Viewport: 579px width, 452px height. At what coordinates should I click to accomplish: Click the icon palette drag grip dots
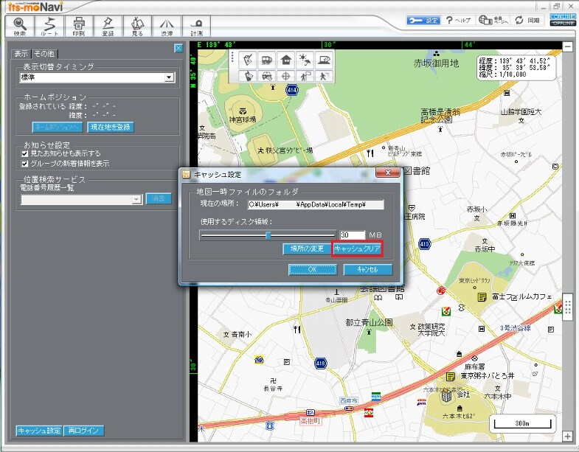coord(232,58)
